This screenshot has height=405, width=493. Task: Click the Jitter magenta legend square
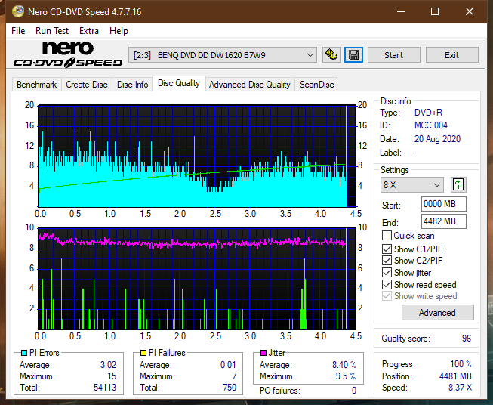[x=263, y=353]
